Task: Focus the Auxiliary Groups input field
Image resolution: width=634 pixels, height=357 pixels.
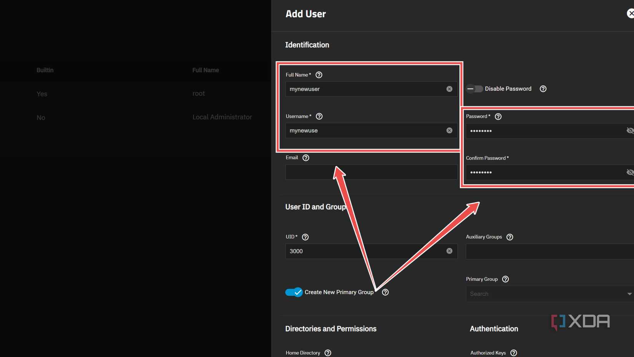Action: (x=550, y=252)
